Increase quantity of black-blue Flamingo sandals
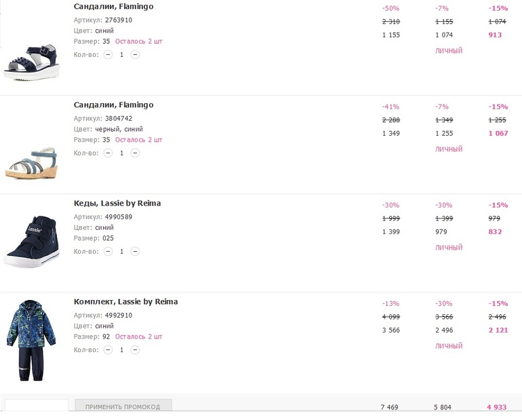The image size is (522, 416). [135, 153]
